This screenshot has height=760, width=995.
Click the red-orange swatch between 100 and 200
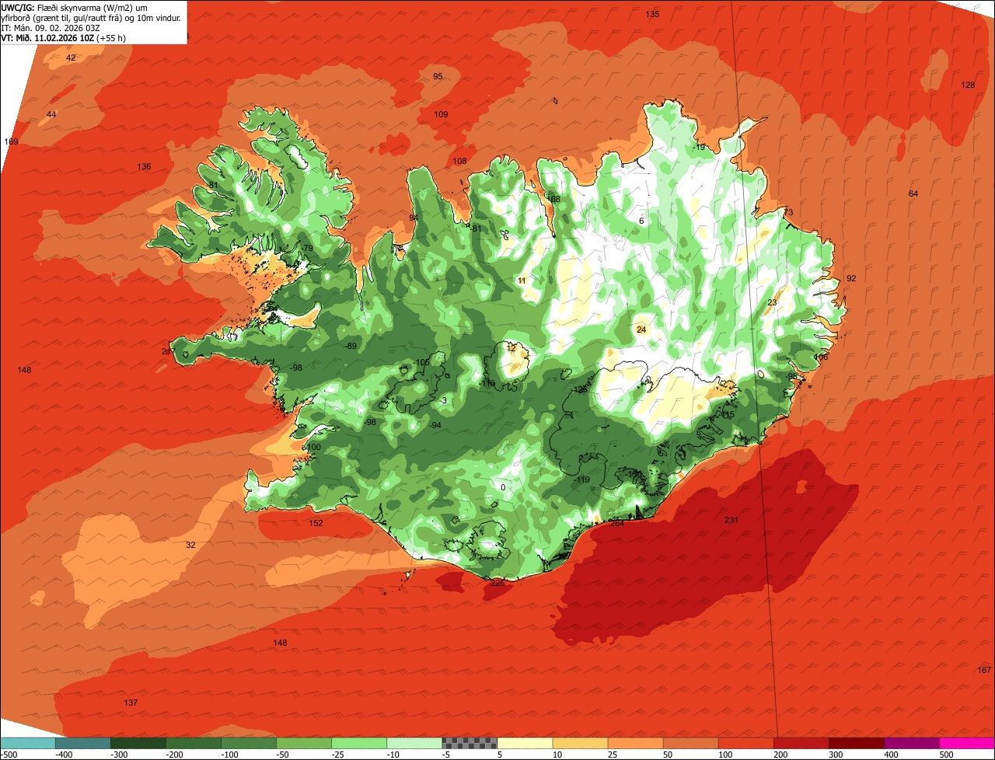[745, 743]
